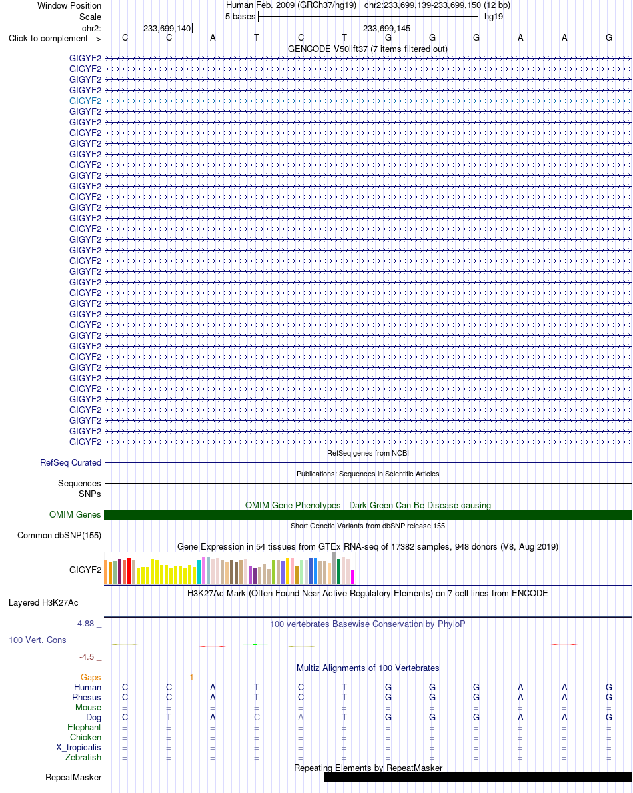Click the SNPs track label
The image size is (633, 793).
[x=89, y=494]
